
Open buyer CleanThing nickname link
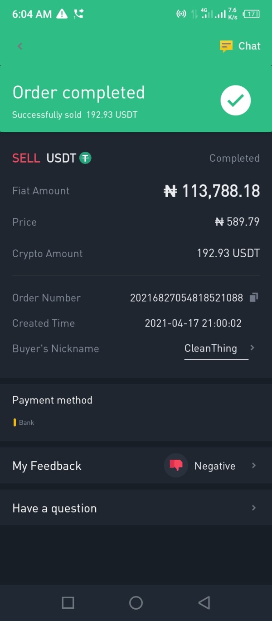[x=211, y=348]
